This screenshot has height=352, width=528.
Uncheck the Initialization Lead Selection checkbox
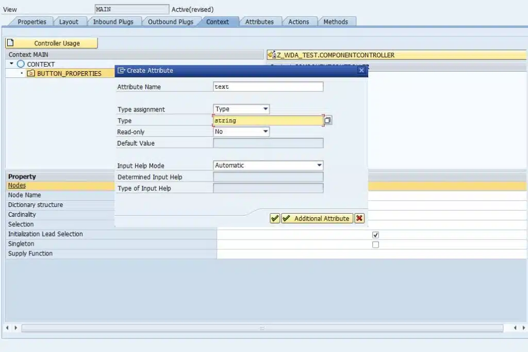pyautogui.click(x=375, y=235)
